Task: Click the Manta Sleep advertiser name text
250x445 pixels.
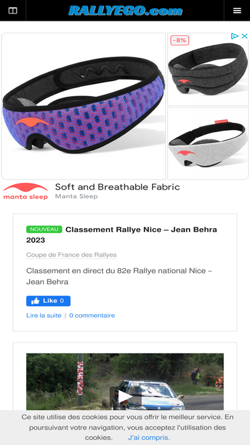Action: [x=76, y=196]
